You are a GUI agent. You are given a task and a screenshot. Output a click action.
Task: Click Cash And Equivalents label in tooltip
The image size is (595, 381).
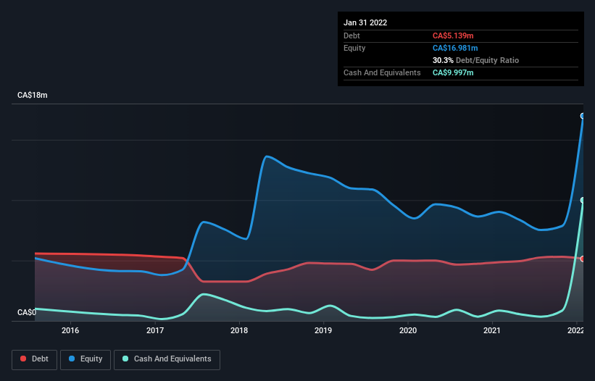[x=382, y=72]
